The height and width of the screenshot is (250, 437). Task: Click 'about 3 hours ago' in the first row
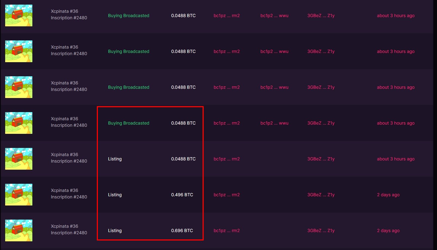[396, 15]
